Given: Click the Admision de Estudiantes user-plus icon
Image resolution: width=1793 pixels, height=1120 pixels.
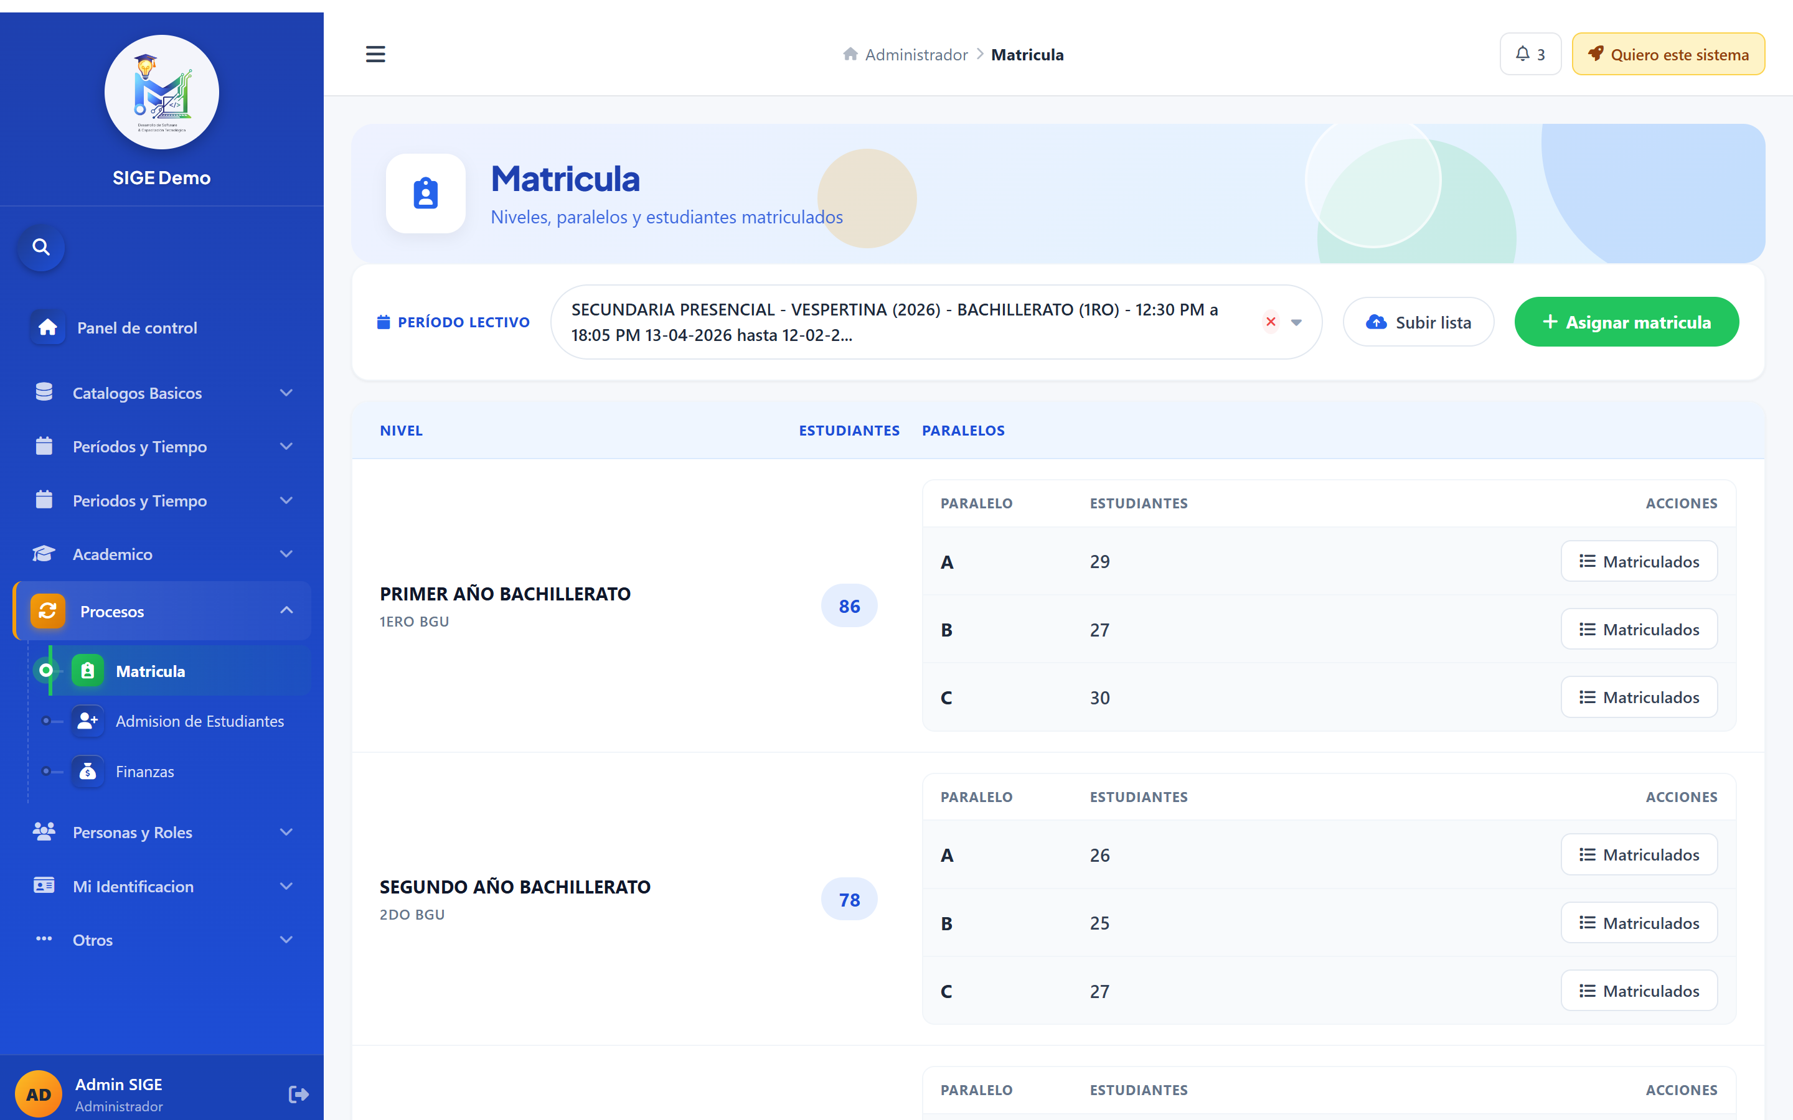Looking at the screenshot, I should point(87,721).
